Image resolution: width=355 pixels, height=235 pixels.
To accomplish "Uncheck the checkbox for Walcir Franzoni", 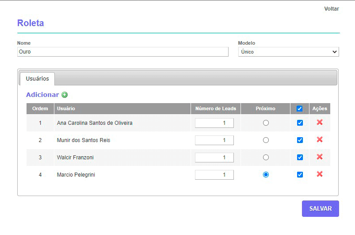I will 300,157.
